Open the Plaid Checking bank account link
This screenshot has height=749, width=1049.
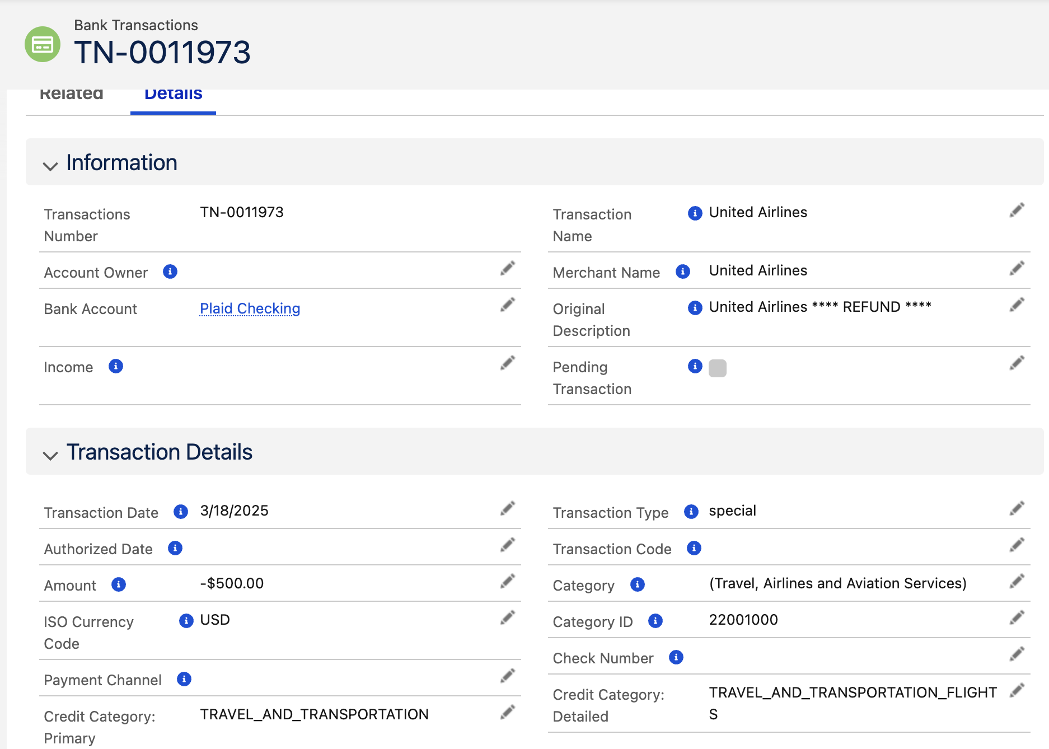250,308
